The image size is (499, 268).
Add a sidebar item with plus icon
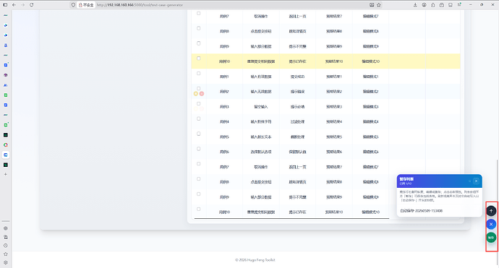pos(5,174)
